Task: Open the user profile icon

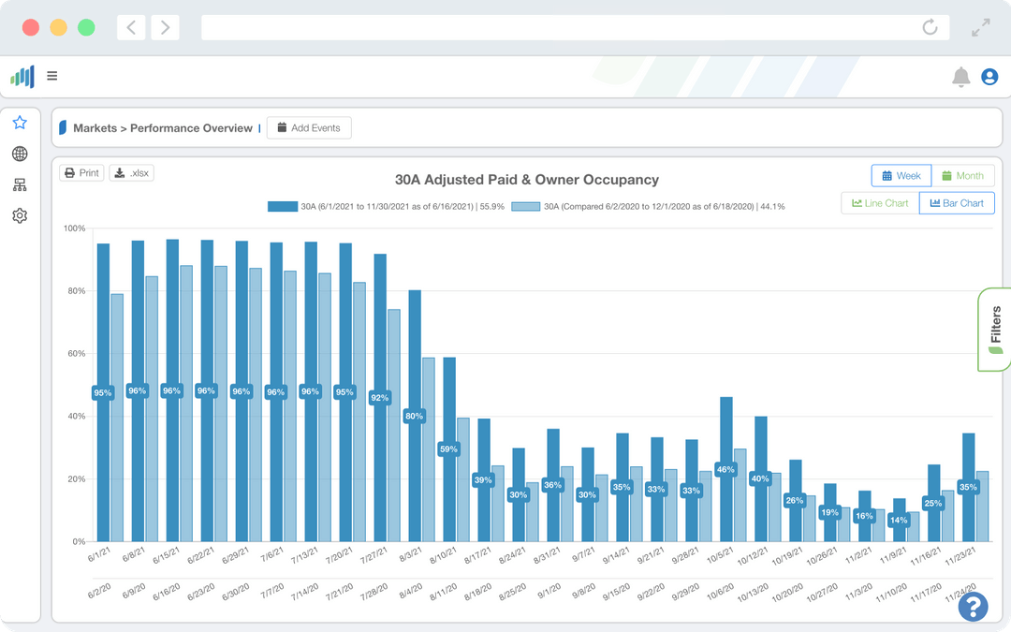Action: 989,77
